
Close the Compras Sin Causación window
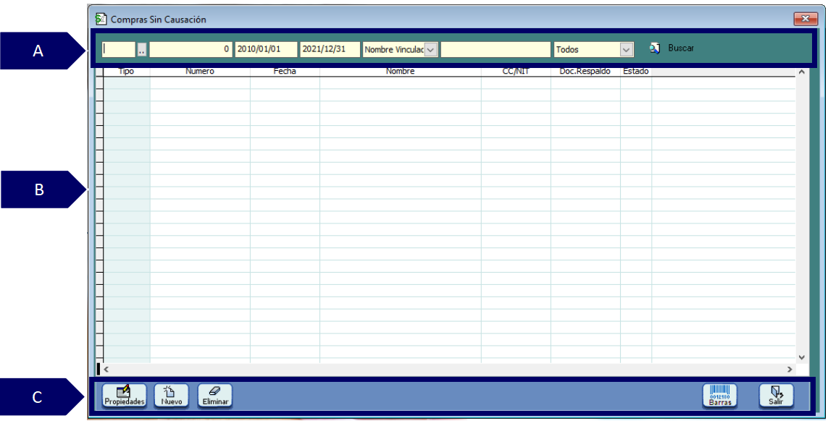pyautogui.click(x=806, y=19)
